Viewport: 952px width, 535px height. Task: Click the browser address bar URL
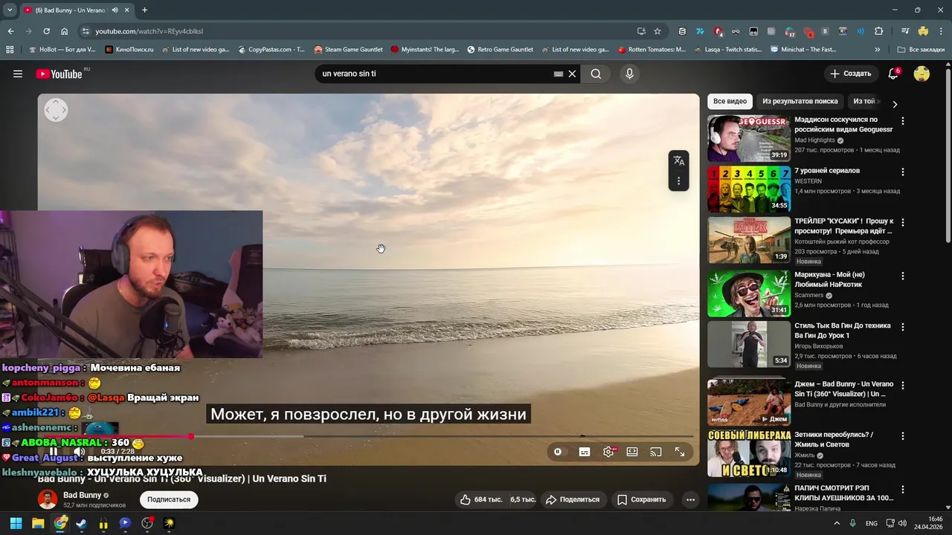pos(149,31)
